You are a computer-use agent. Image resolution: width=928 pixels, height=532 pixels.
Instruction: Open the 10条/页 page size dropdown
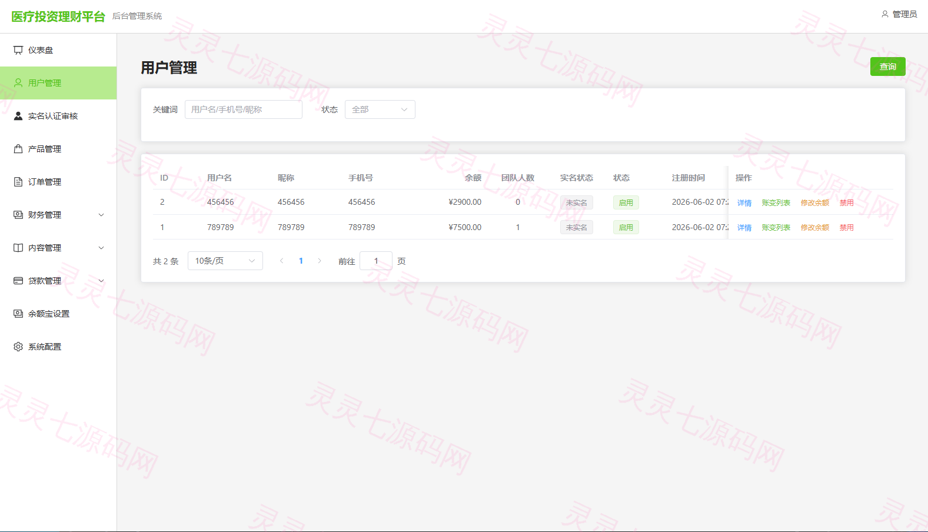pyautogui.click(x=225, y=261)
